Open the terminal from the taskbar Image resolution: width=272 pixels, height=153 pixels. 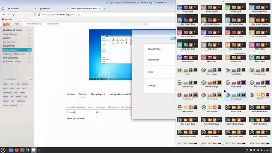22,150
